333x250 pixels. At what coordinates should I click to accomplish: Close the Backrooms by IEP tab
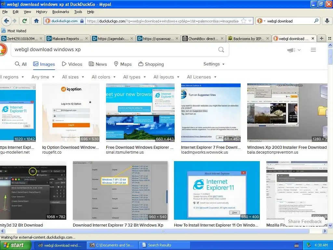[x=267, y=38]
